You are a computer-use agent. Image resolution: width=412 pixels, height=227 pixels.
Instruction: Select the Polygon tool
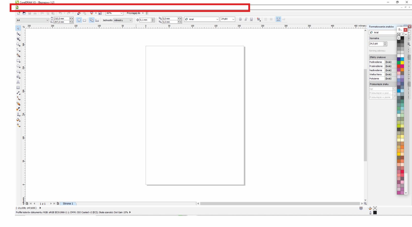click(x=18, y=71)
